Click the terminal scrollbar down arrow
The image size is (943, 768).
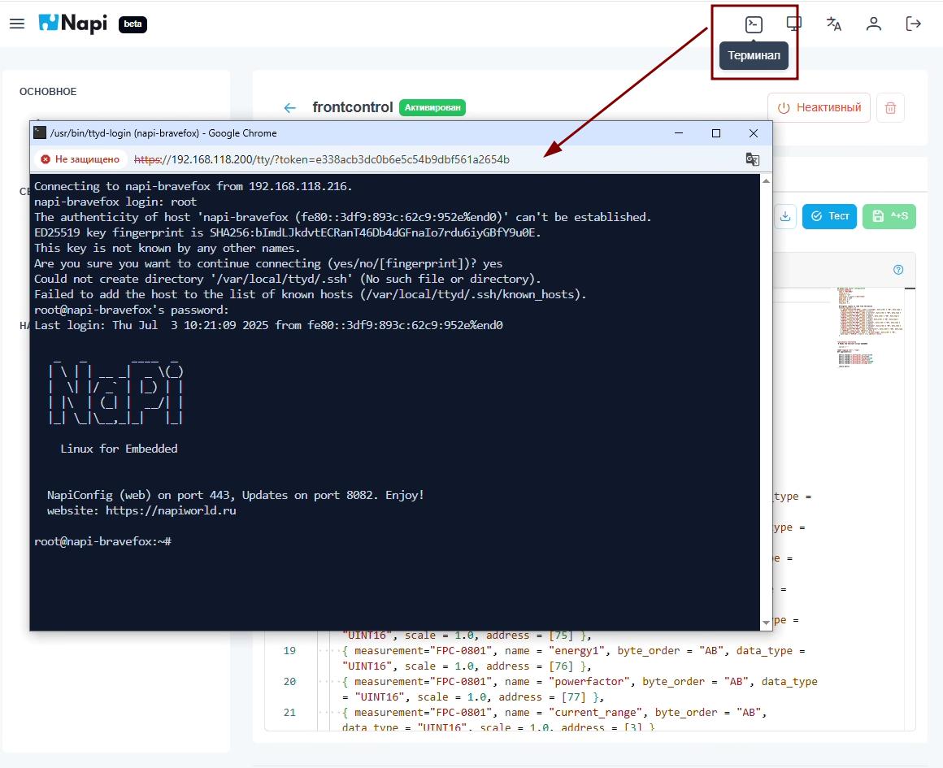click(765, 623)
